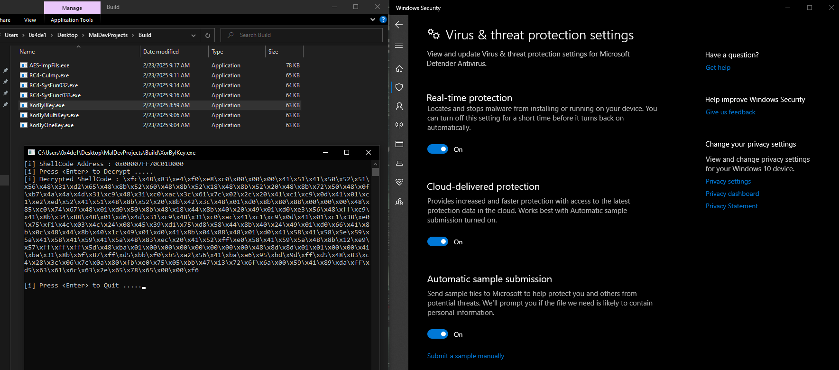Refresh the Build folder address bar

(x=207, y=35)
